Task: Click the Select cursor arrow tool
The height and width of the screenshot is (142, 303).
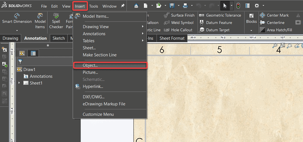Action: 225,6
